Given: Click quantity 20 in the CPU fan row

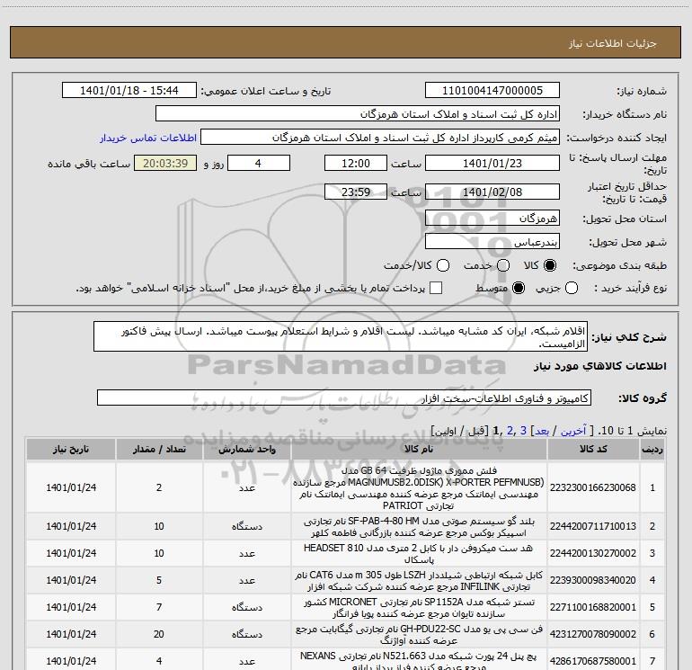Looking at the screenshot, I should (x=159, y=634).
